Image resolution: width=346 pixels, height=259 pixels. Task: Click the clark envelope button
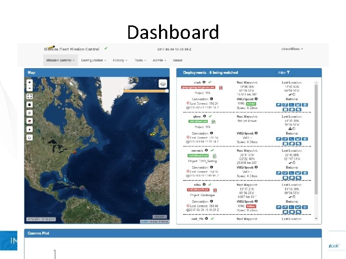285,109
